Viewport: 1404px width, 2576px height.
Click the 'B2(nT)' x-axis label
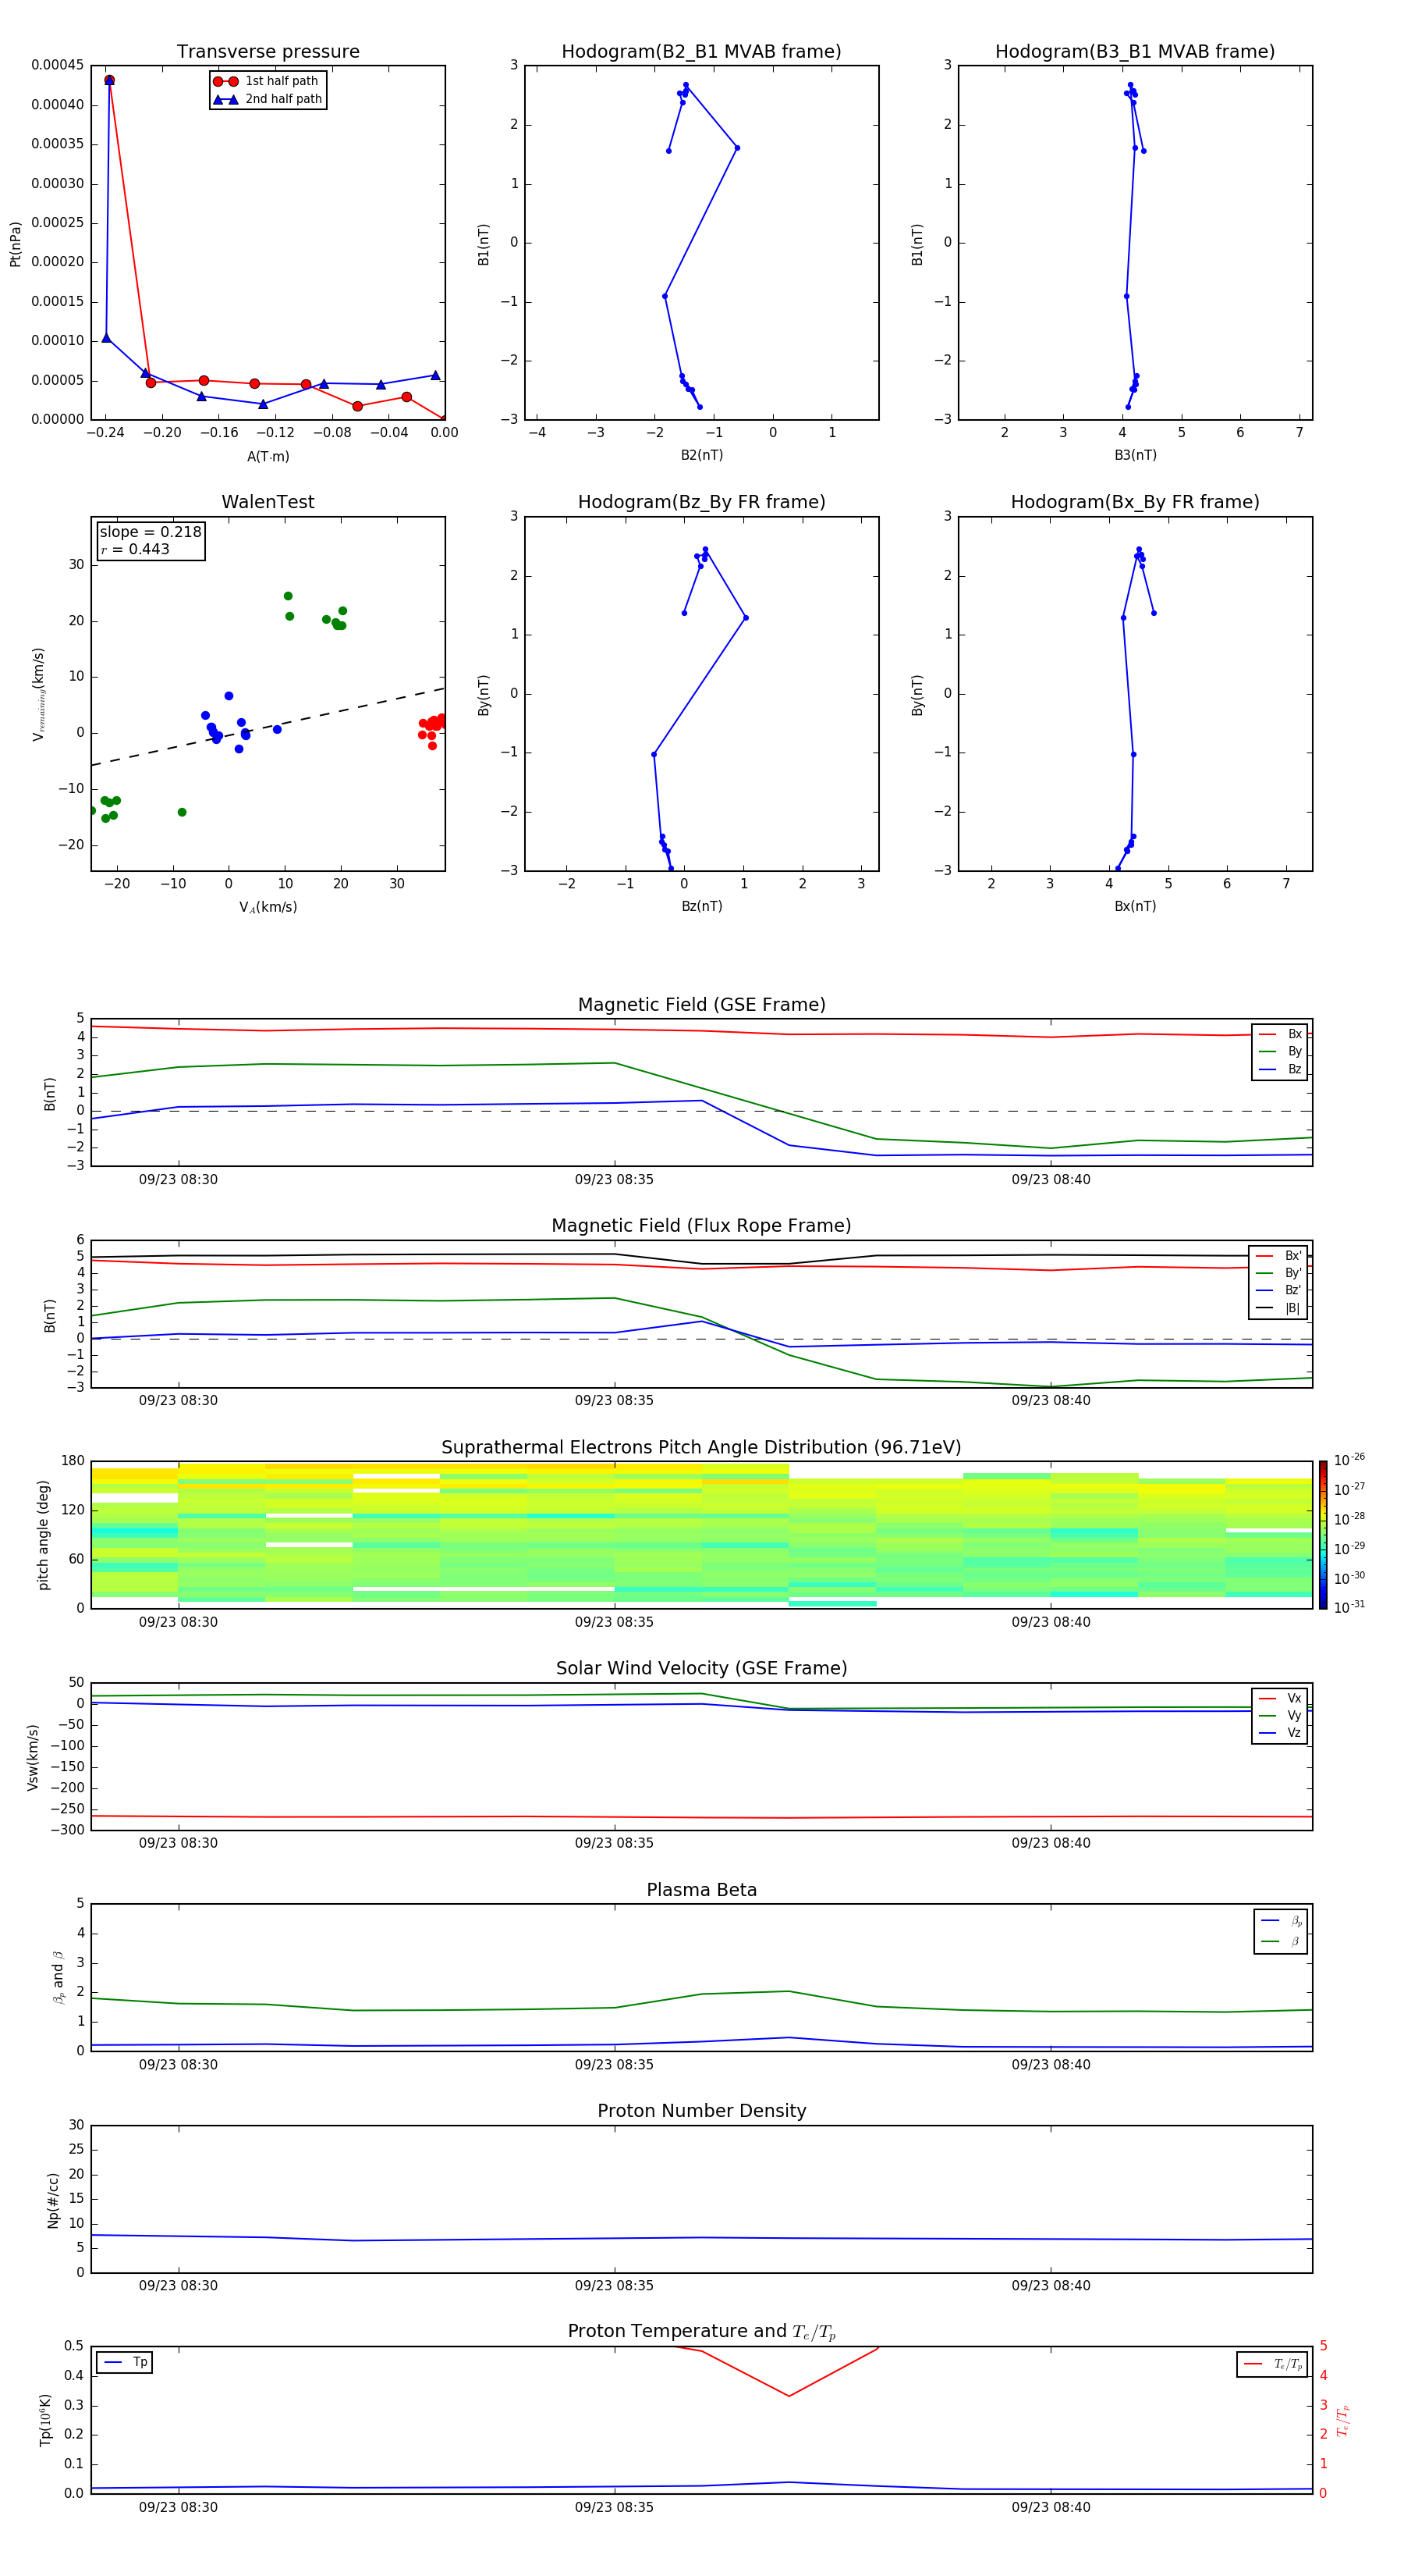pos(701,455)
